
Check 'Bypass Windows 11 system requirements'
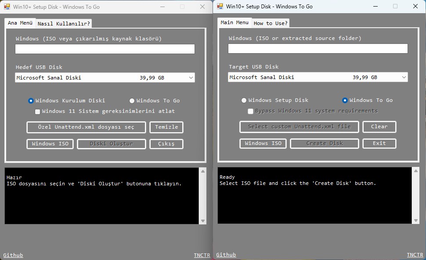point(250,111)
